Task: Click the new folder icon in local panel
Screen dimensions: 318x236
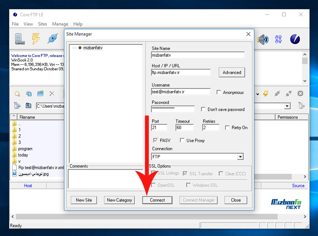Action: point(41,93)
